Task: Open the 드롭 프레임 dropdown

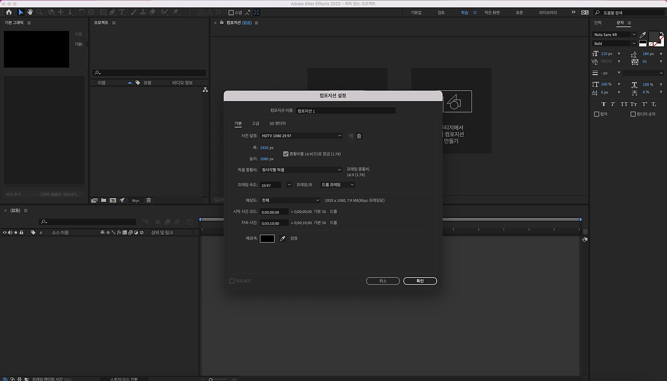Action: [x=337, y=185]
